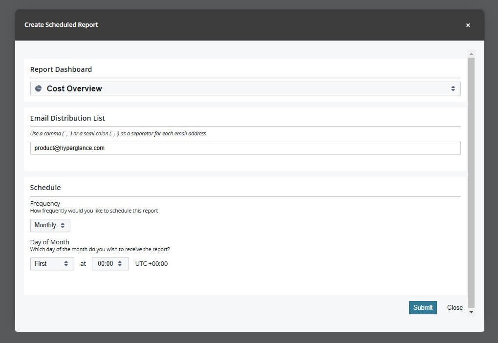Click the UTC +00:00 timezone label

pyautogui.click(x=152, y=264)
